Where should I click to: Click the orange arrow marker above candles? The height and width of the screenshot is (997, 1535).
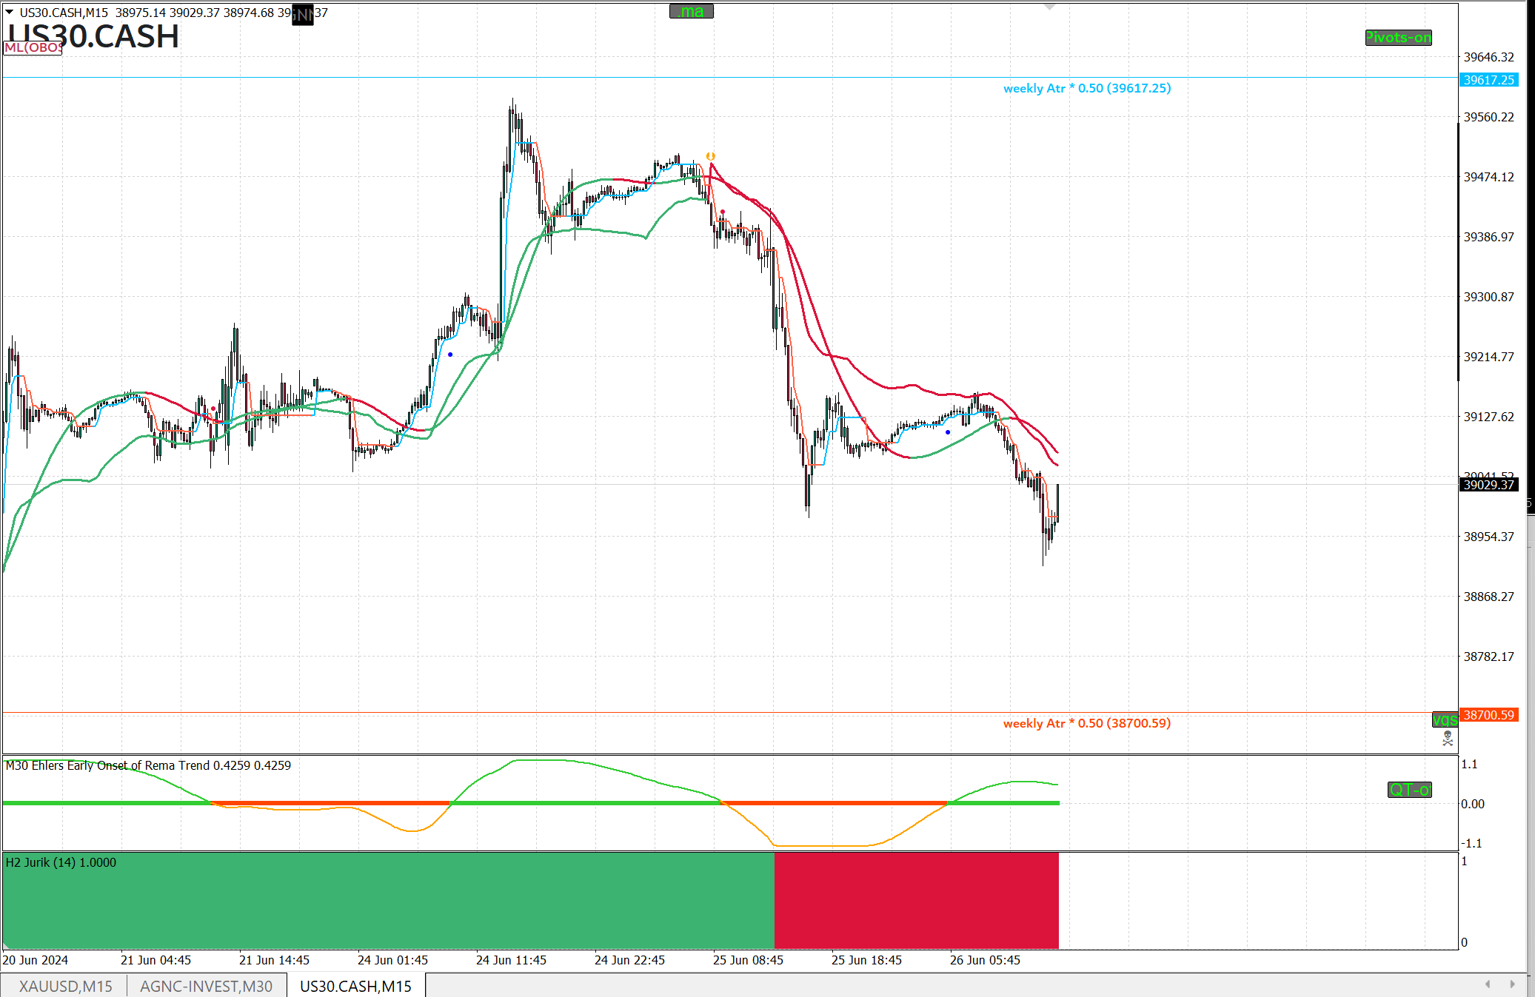point(710,156)
